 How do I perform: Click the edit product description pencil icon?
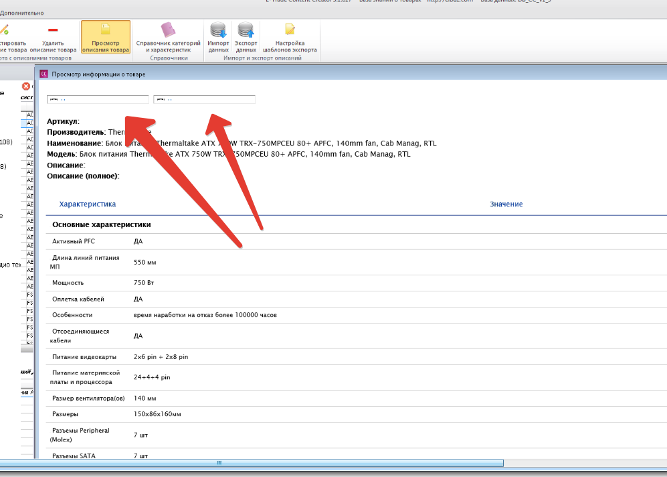(4, 29)
